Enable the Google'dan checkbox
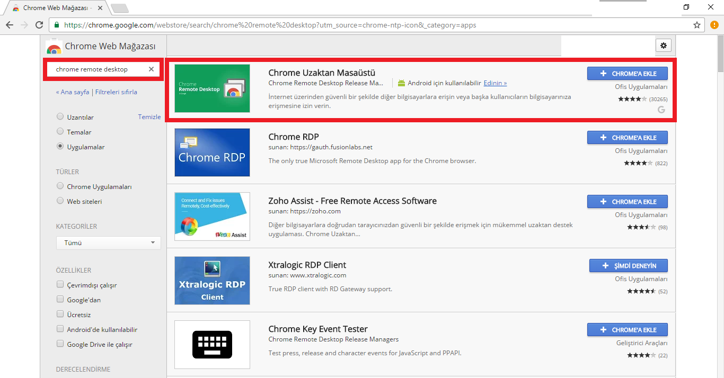Image resolution: width=724 pixels, height=378 pixels. pyautogui.click(x=60, y=300)
